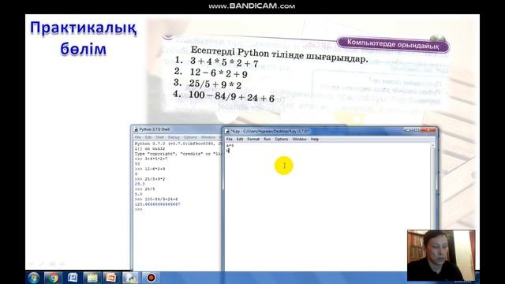Click exercise 4 '100 – 84/9 + 24 + 6'
The image size is (505, 284).
pyautogui.click(x=231, y=96)
